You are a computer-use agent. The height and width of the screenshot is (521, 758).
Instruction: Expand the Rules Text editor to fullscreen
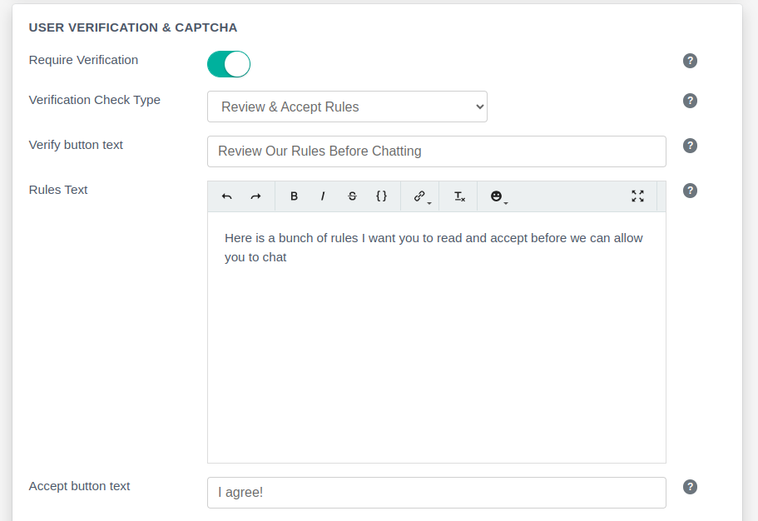click(x=637, y=196)
